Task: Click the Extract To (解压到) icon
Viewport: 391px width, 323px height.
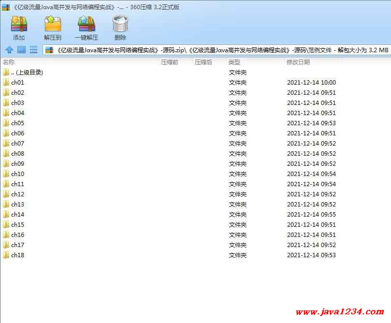Action: click(53, 24)
